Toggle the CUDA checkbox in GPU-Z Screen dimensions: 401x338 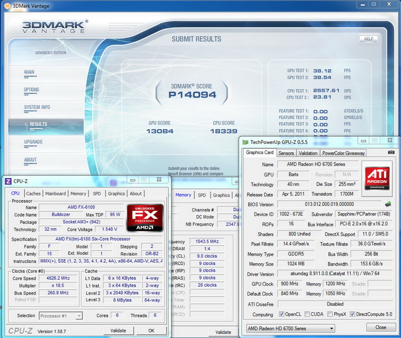click(307, 314)
